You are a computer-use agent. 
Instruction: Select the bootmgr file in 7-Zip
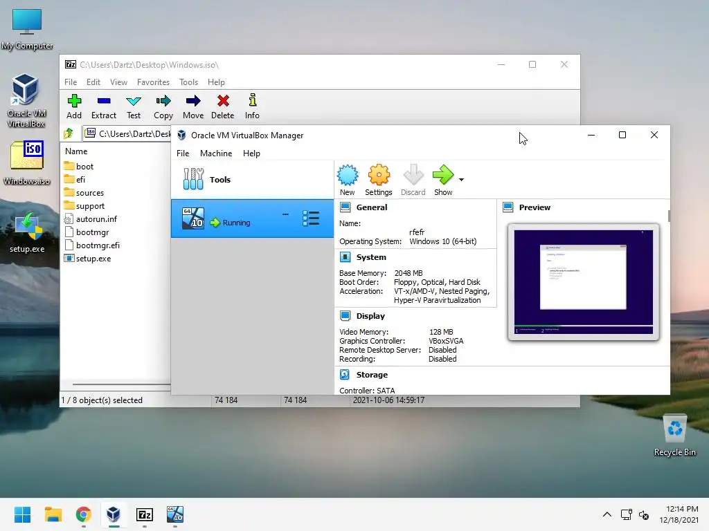87,232
